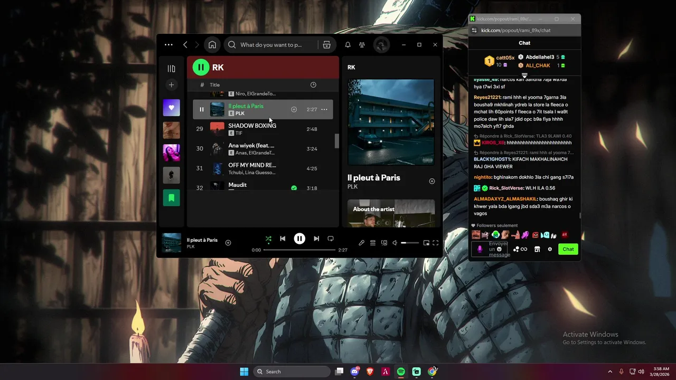This screenshot has width=676, height=380.
Task: Open the Browse icon in search bar
Action: [326, 45]
